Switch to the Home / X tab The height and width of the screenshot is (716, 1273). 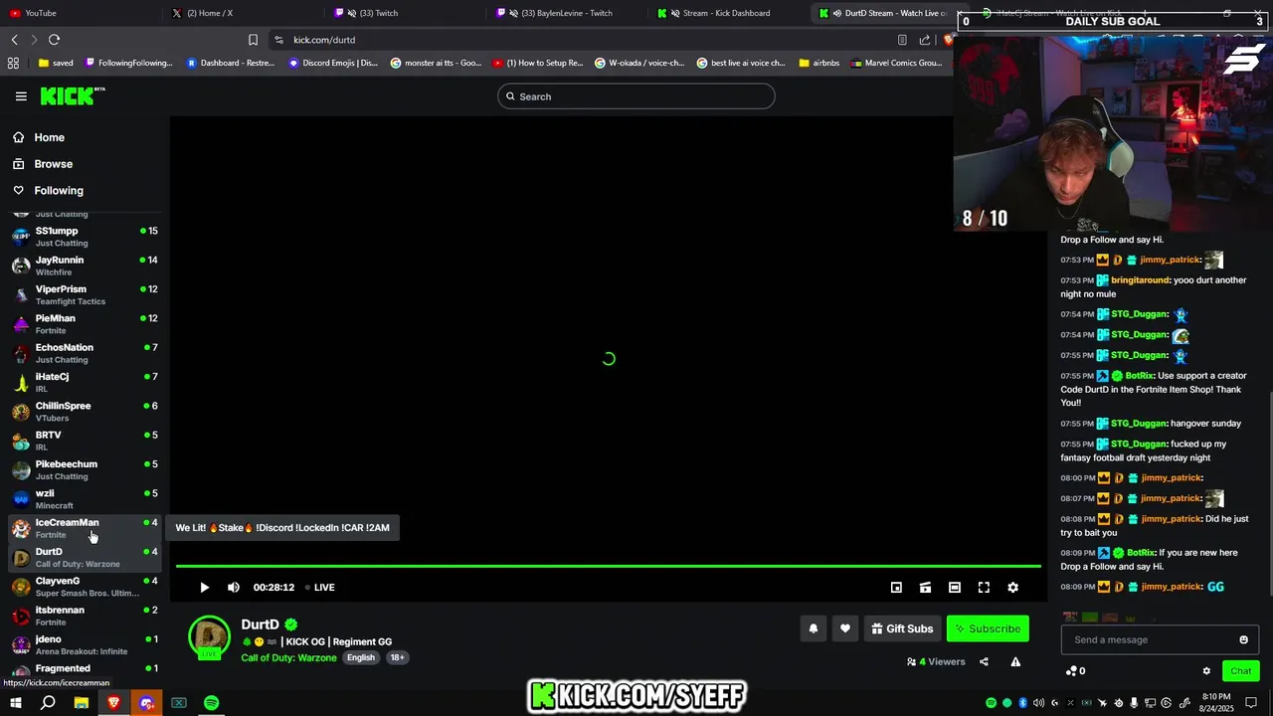point(244,13)
